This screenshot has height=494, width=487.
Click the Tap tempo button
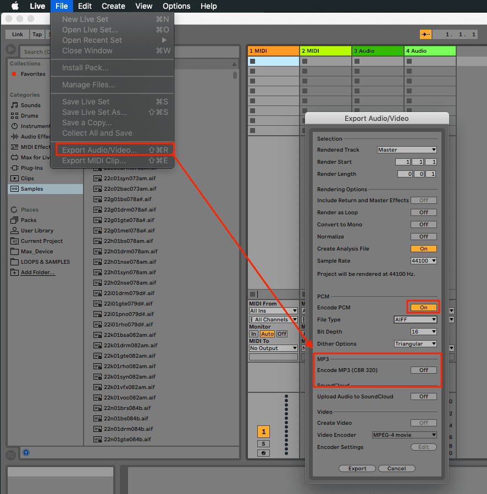tap(37, 34)
